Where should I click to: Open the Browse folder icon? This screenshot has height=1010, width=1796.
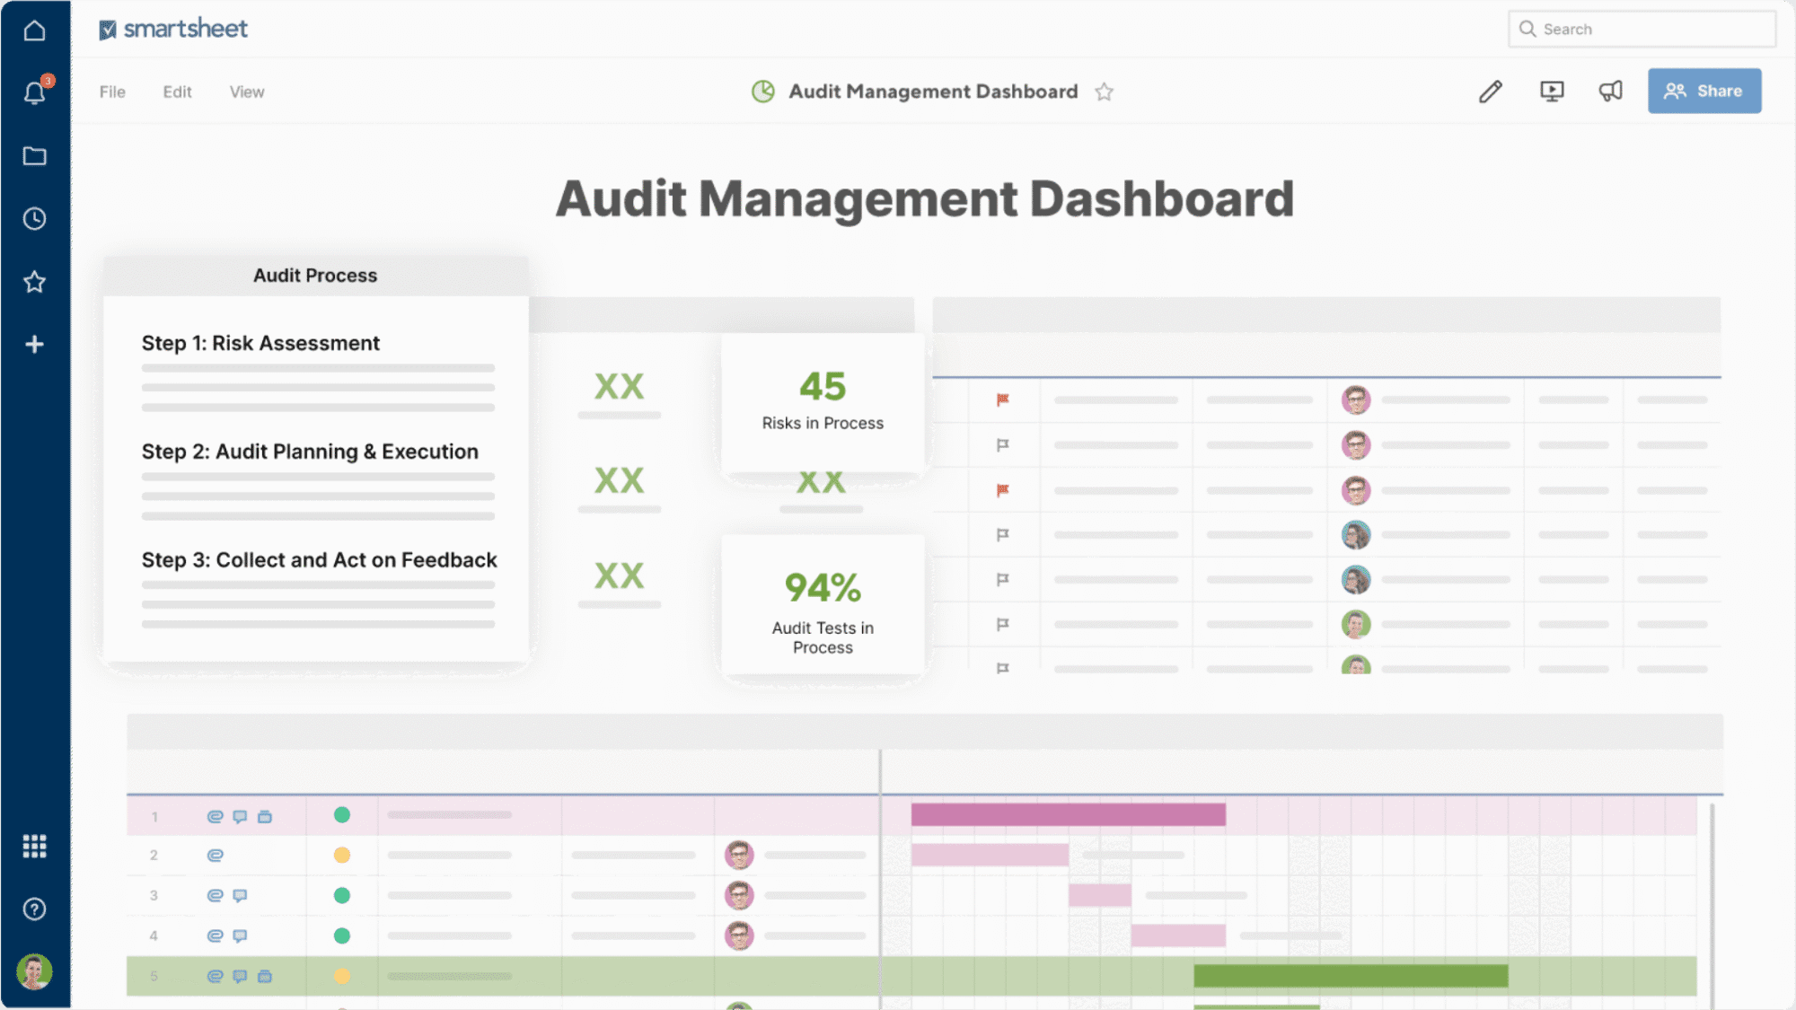tap(34, 156)
